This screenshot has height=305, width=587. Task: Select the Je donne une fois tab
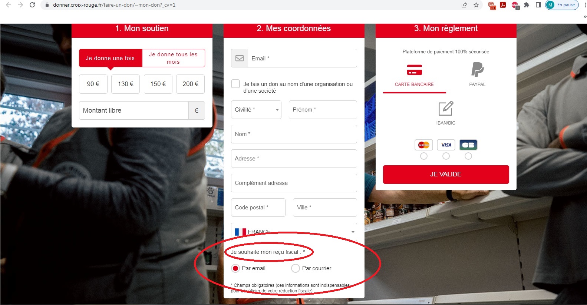pyautogui.click(x=111, y=58)
